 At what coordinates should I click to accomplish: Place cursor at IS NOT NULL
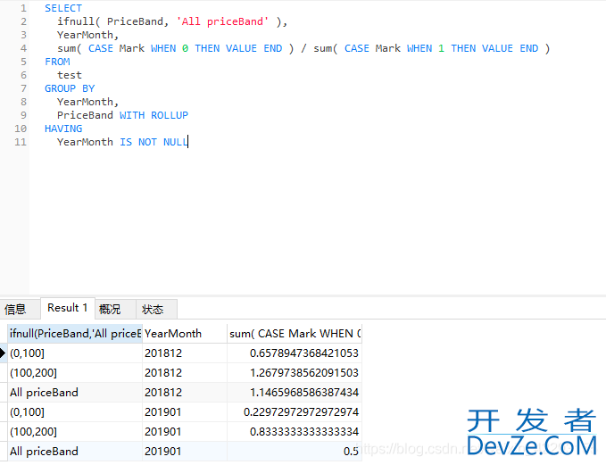pos(154,142)
